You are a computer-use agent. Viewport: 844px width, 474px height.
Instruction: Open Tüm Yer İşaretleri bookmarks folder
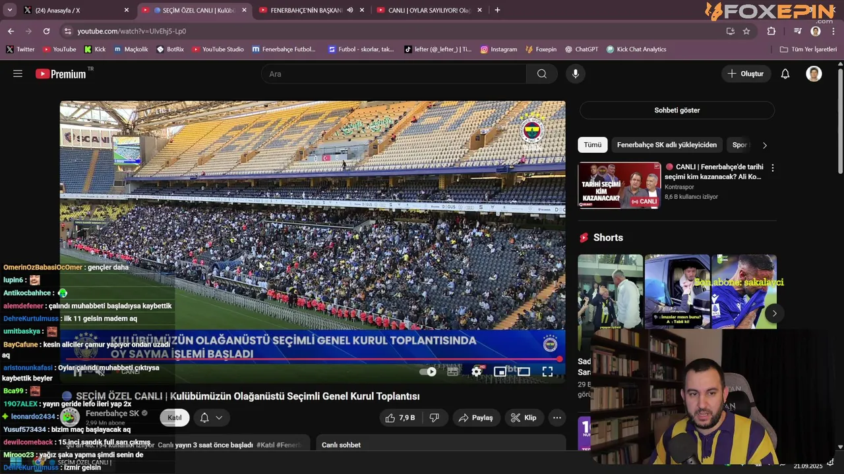(x=808, y=49)
